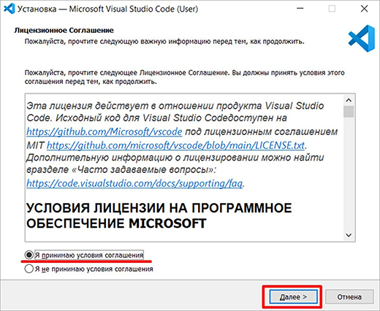This screenshot has width=380, height=311.
Task: Minimize the setup window
Action: pos(300,9)
